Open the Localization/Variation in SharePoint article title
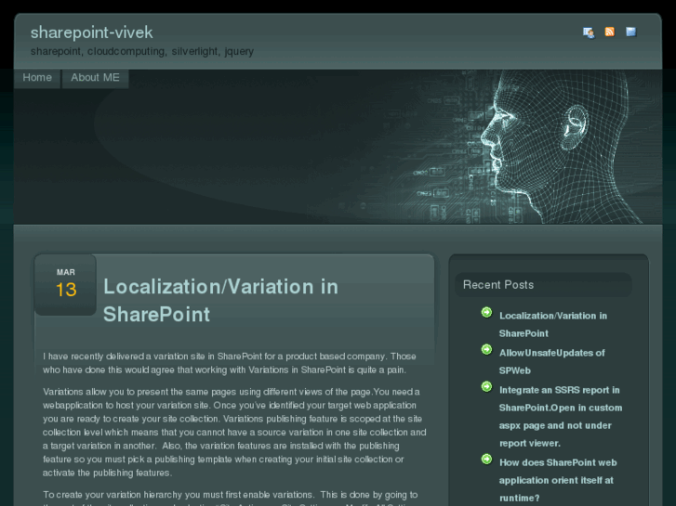The height and width of the screenshot is (506, 676). [220, 301]
